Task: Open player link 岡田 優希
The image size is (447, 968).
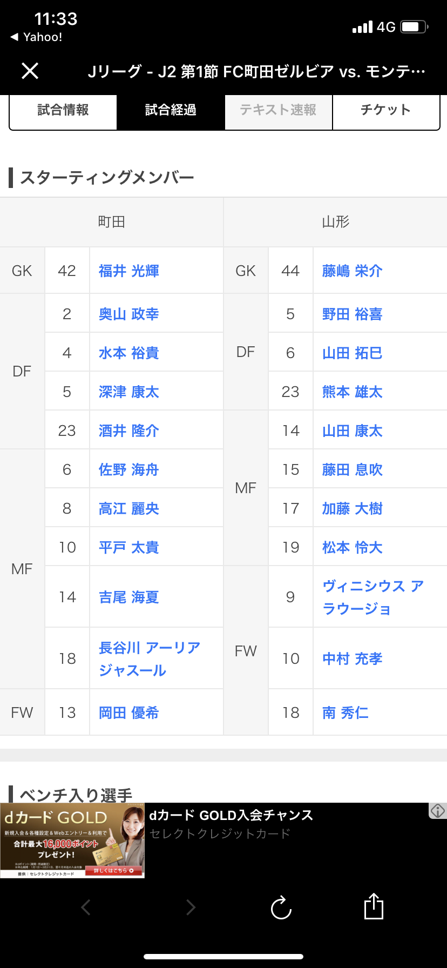Action: [x=129, y=713]
